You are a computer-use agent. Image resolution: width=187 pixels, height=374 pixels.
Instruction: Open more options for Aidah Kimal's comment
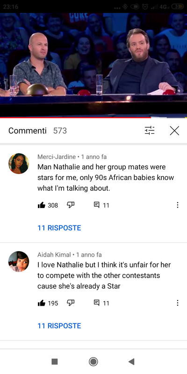(177, 303)
